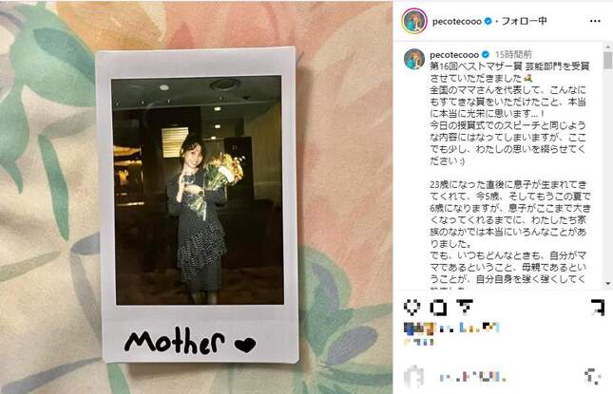Viewport: 613px width, 394px height.
Task: Open the emoji picker beside the comment field
Action: coord(413,377)
